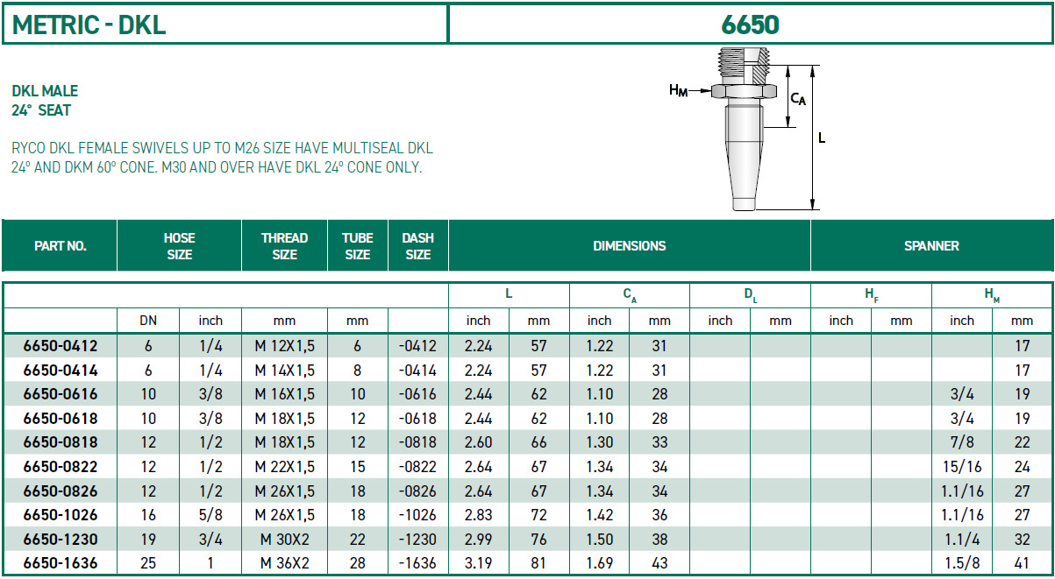Click L inch value 2.60

(479, 442)
